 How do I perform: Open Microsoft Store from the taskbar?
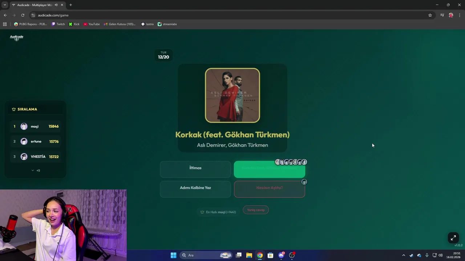(270, 255)
